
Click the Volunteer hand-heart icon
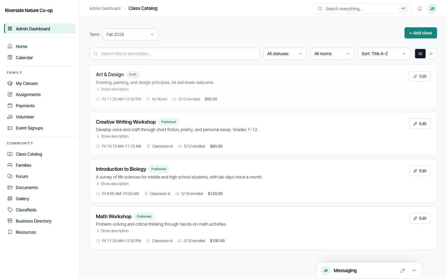10,117
